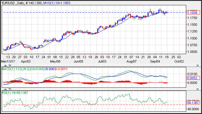The height and width of the screenshot is (114, 202).
Task: Click the Sep/04 date label
Action: [x=155, y=61]
